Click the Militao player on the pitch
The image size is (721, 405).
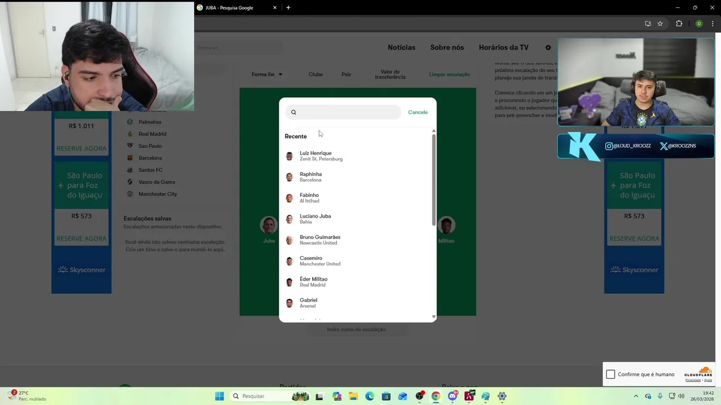point(446,229)
